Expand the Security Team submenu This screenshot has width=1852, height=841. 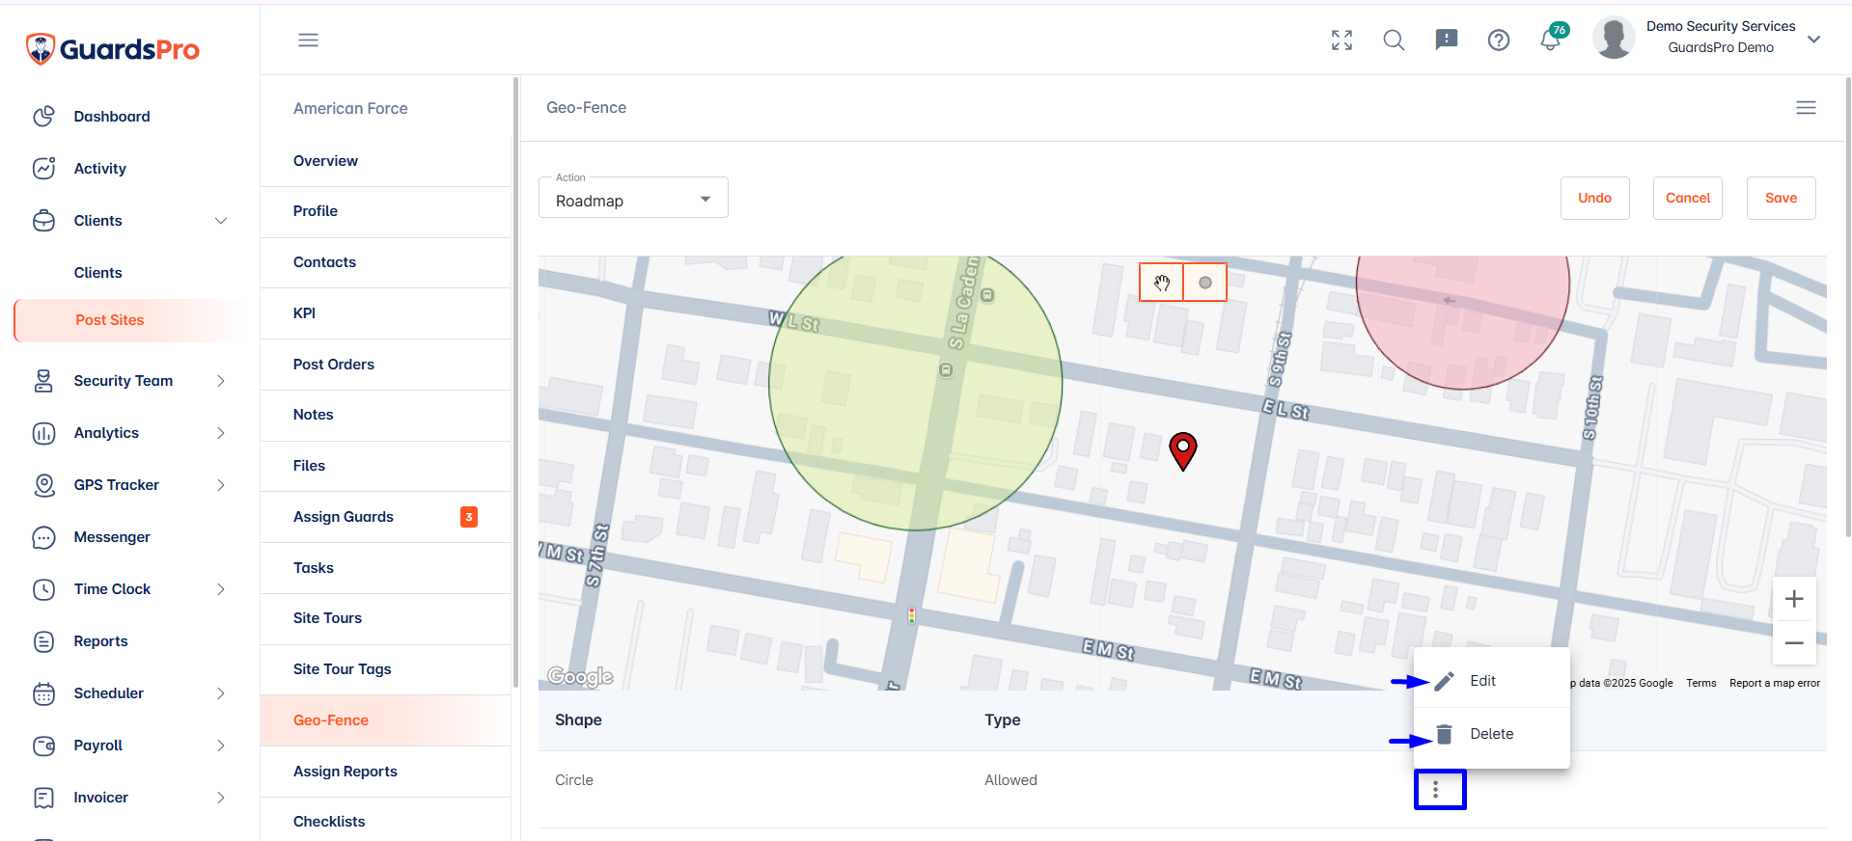click(x=221, y=381)
